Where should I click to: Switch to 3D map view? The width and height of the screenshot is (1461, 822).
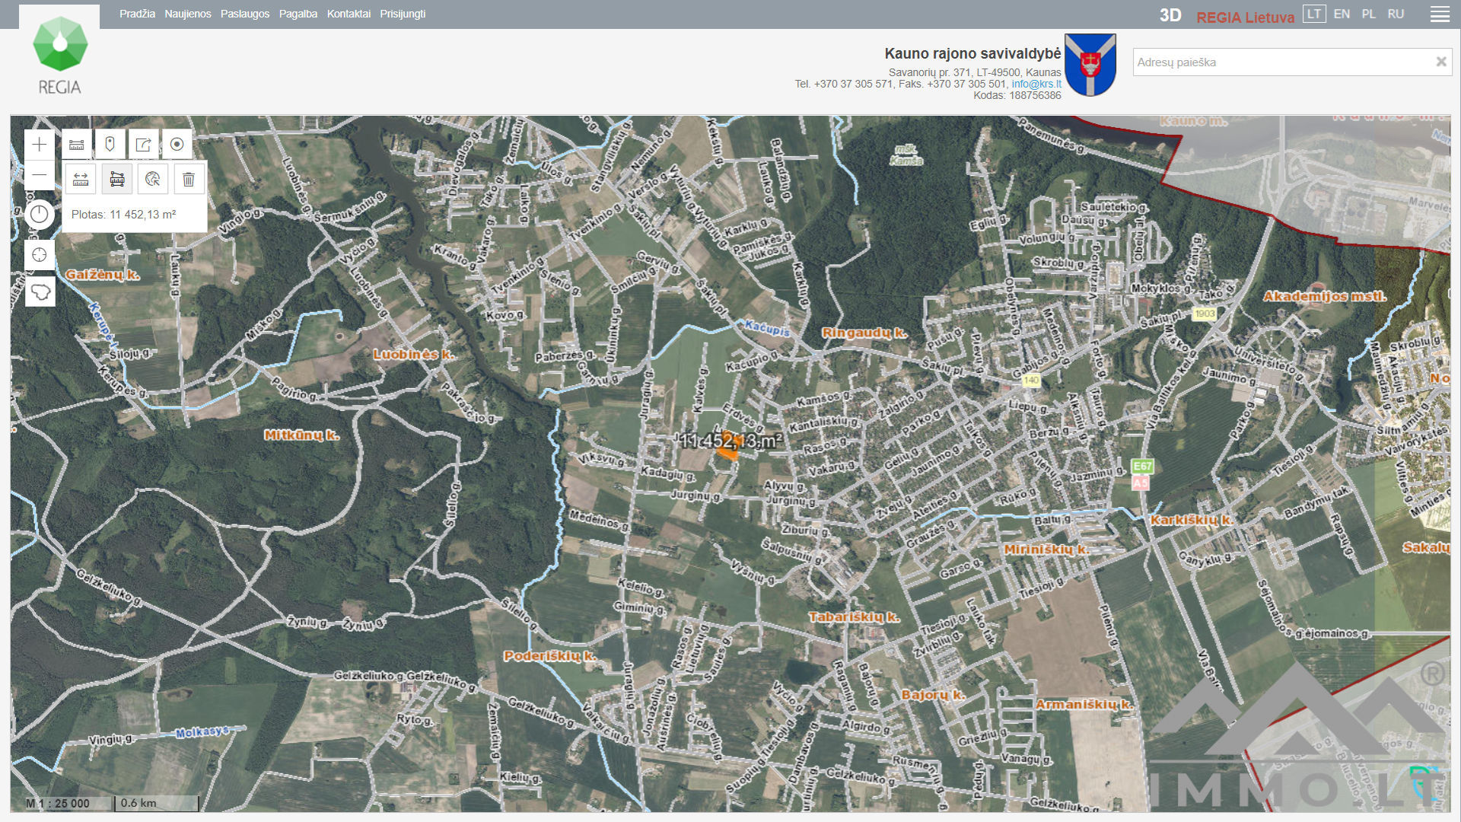click(1170, 16)
